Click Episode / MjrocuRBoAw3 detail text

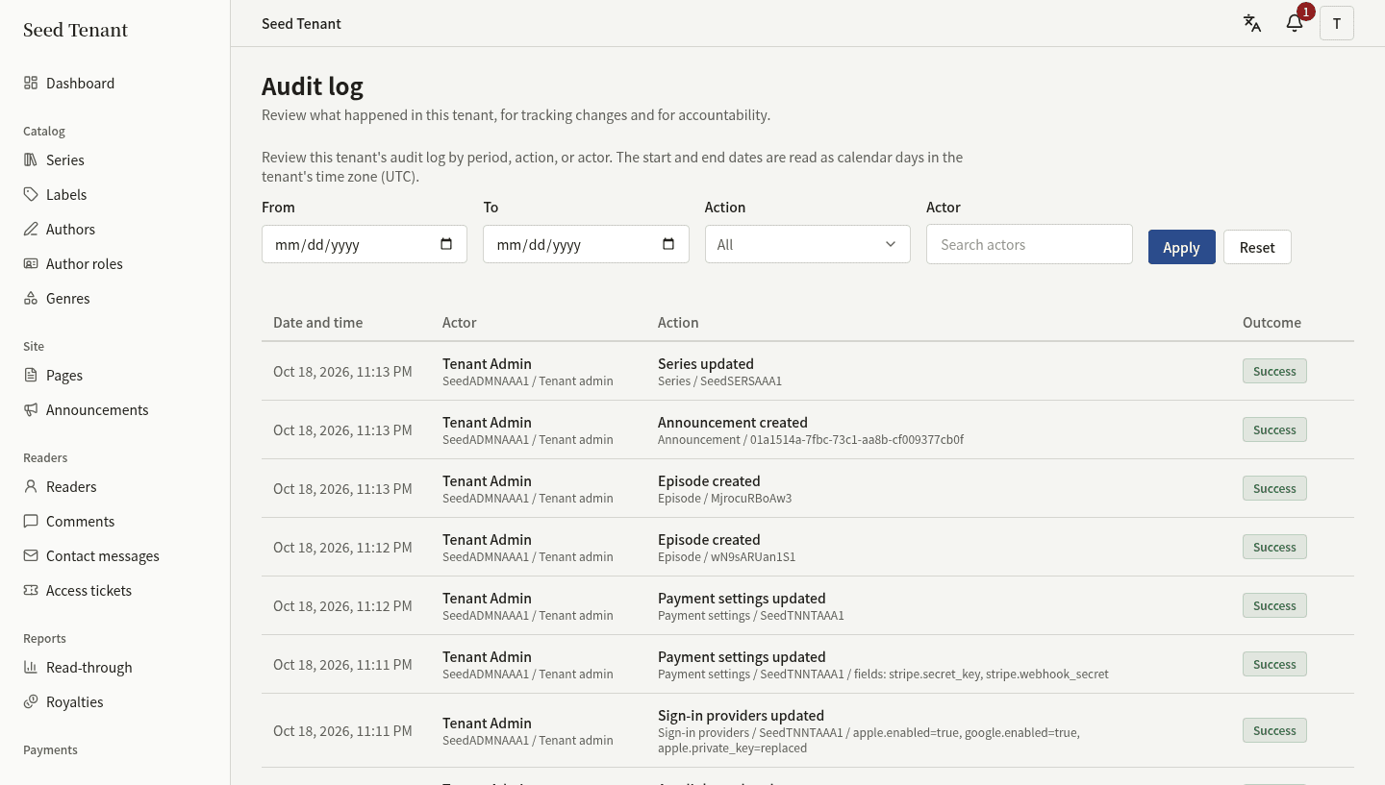coord(725,498)
